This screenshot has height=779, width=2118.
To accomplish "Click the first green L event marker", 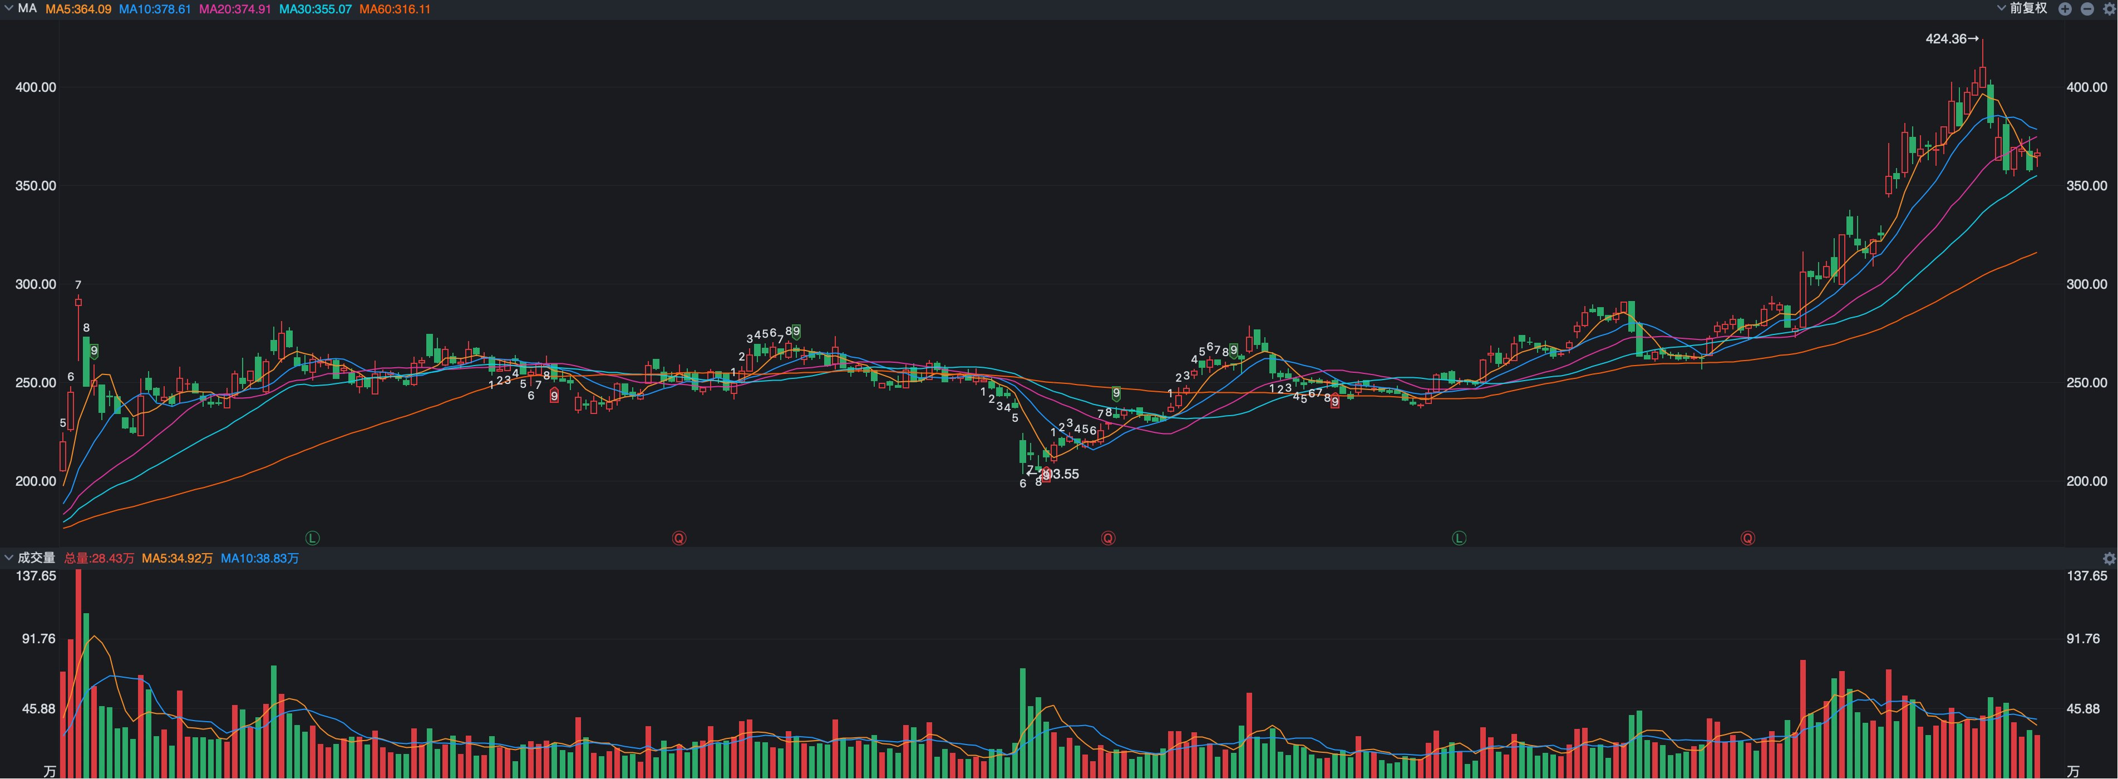I will [x=312, y=538].
